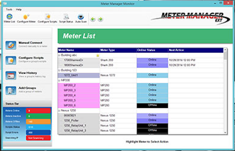Click the Online status of 1272_Unit1
This screenshot has height=151, width=235.
coord(152,75)
